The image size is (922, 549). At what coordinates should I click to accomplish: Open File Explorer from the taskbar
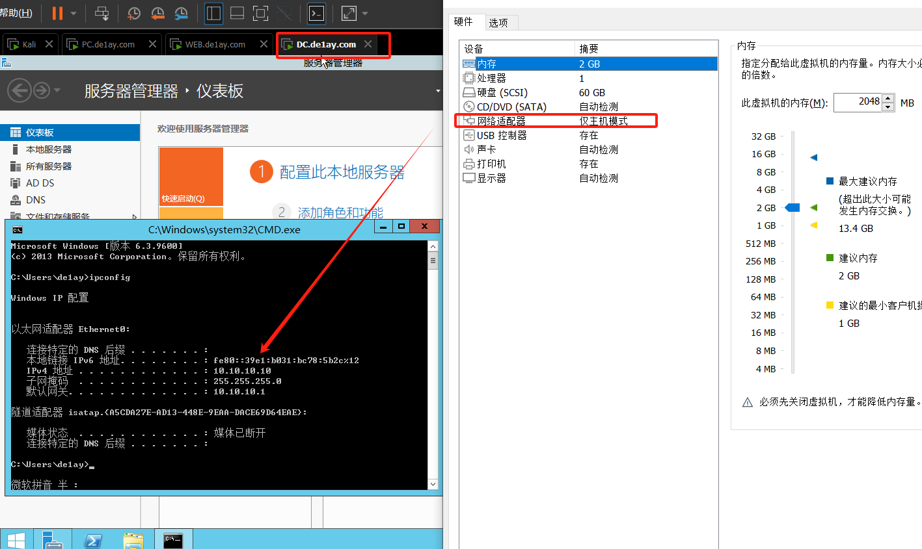tap(133, 539)
